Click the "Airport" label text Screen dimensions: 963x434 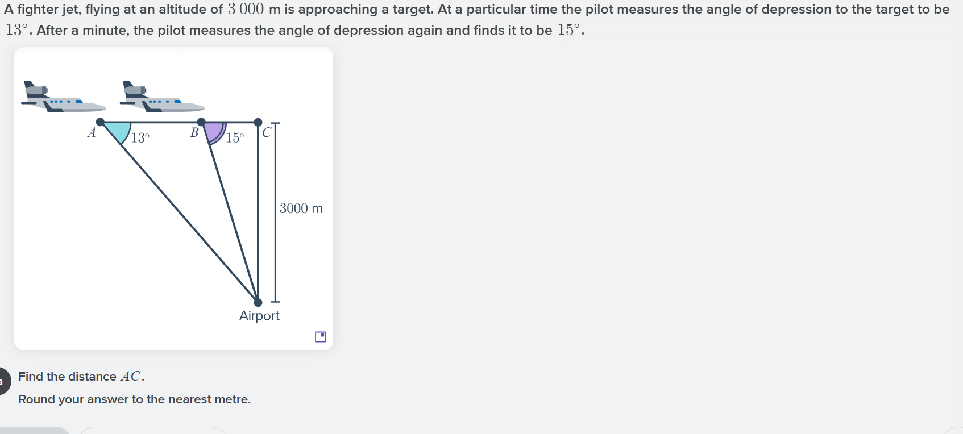coord(259,316)
